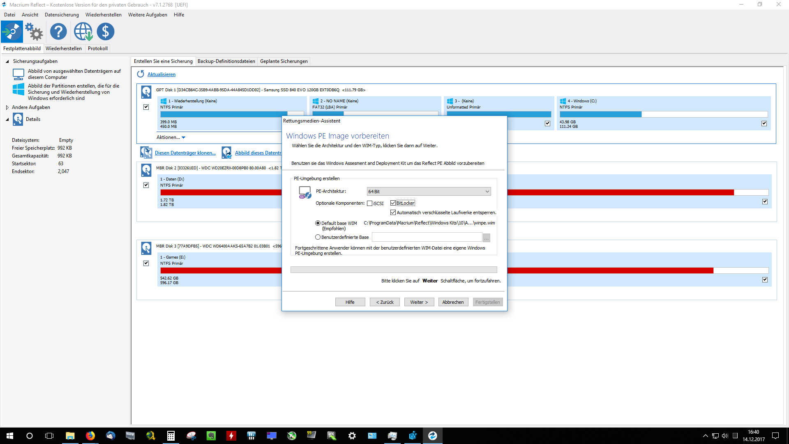This screenshot has width=789, height=444.
Task: Open Firefox from the taskbar
Action: click(x=90, y=436)
